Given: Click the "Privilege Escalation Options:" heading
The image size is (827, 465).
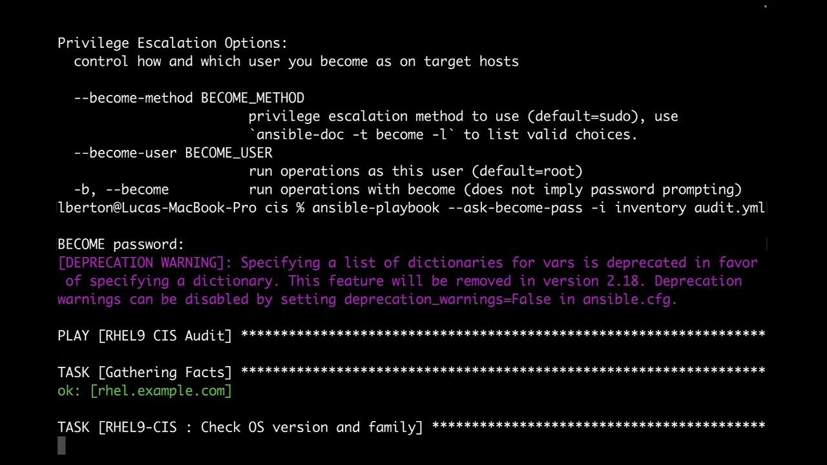Looking at the screenshot, I should [x=173, y=43].
